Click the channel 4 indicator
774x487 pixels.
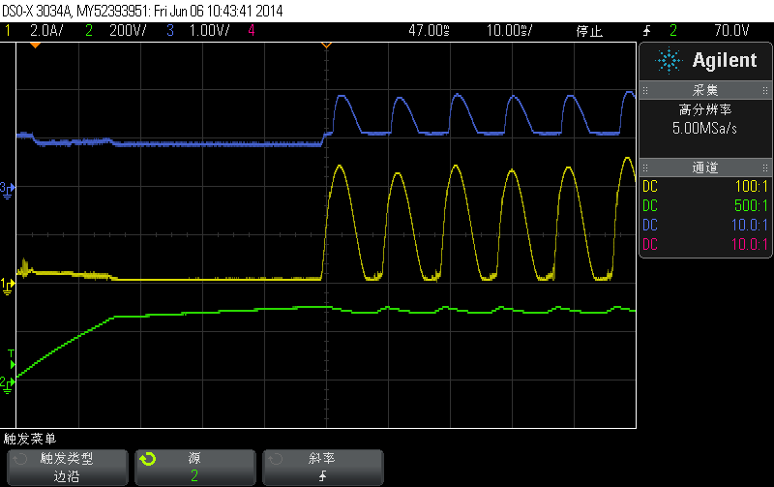[252, 31]
